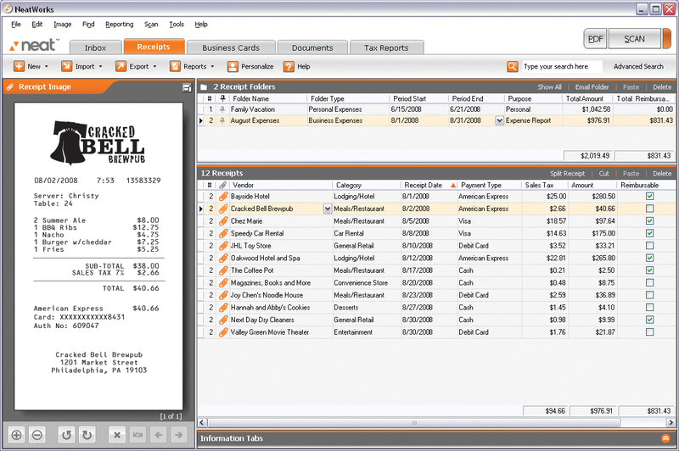Open Help from the toolbar
This screenshot has height=451, width=679.
pyautogui.click(x=289, y=66)
